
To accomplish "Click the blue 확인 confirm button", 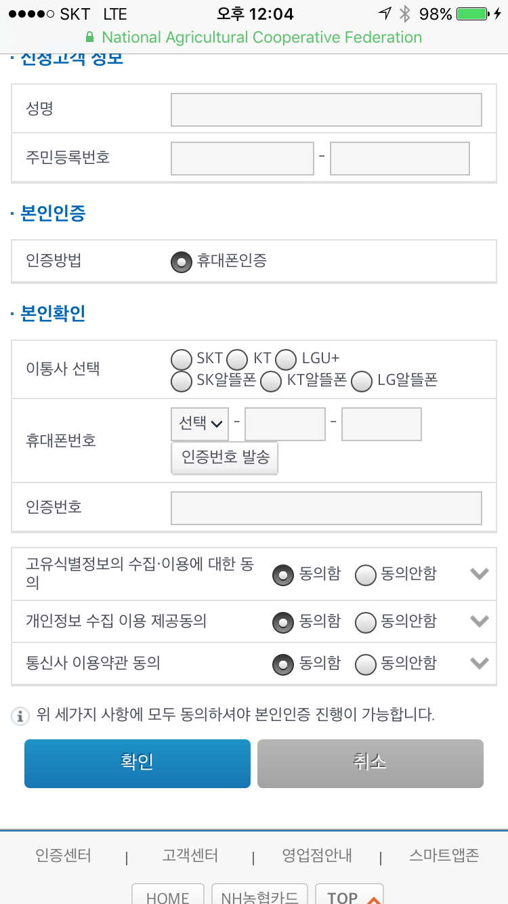I will point(137,763).
